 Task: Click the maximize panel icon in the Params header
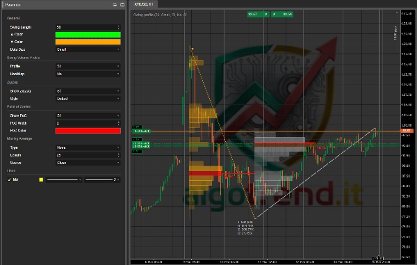coord(122,5)
